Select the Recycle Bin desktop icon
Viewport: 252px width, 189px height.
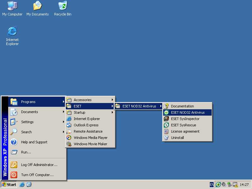click(x=63, y=9)
